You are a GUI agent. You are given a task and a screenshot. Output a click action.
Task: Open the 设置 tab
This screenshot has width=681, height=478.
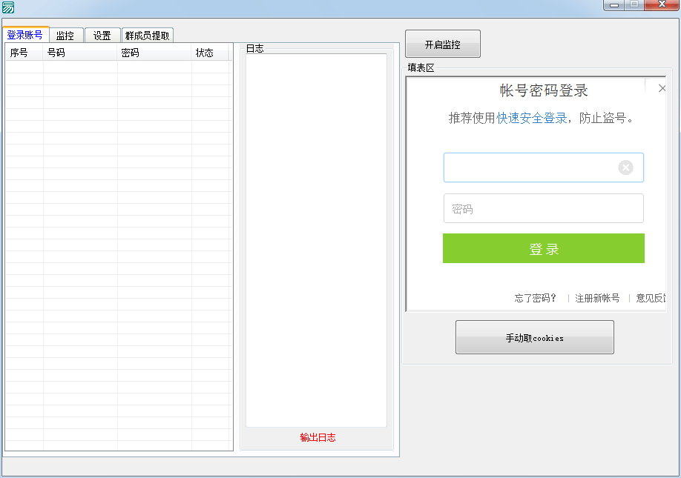[102, 35]
